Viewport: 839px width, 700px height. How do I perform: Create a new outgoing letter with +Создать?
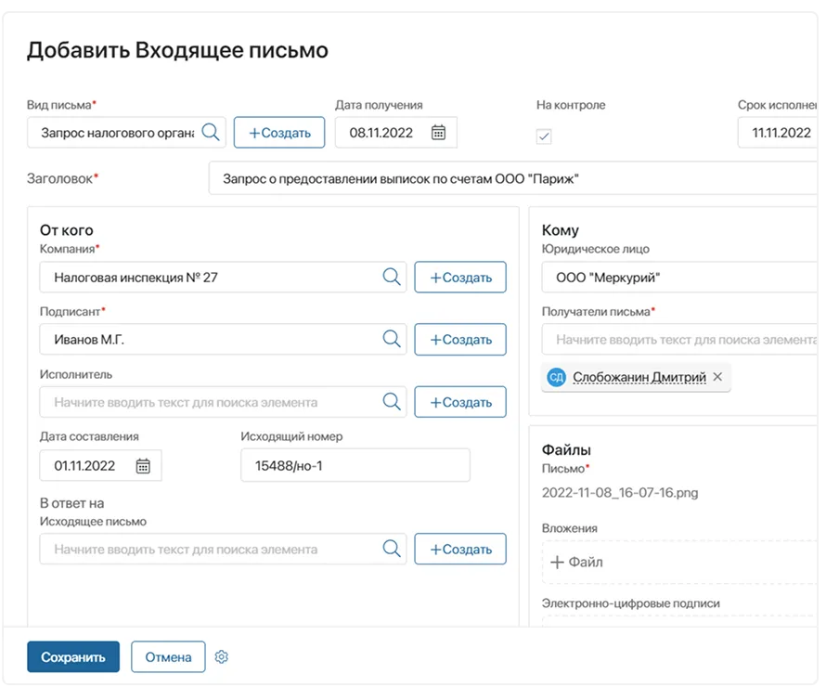[x=460, y=549]
